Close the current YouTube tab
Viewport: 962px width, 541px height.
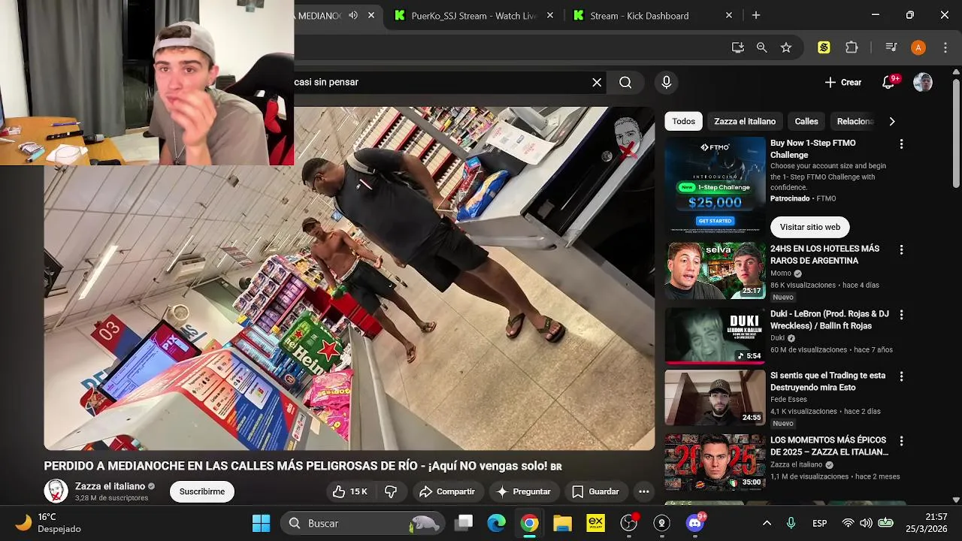(371, 15)
